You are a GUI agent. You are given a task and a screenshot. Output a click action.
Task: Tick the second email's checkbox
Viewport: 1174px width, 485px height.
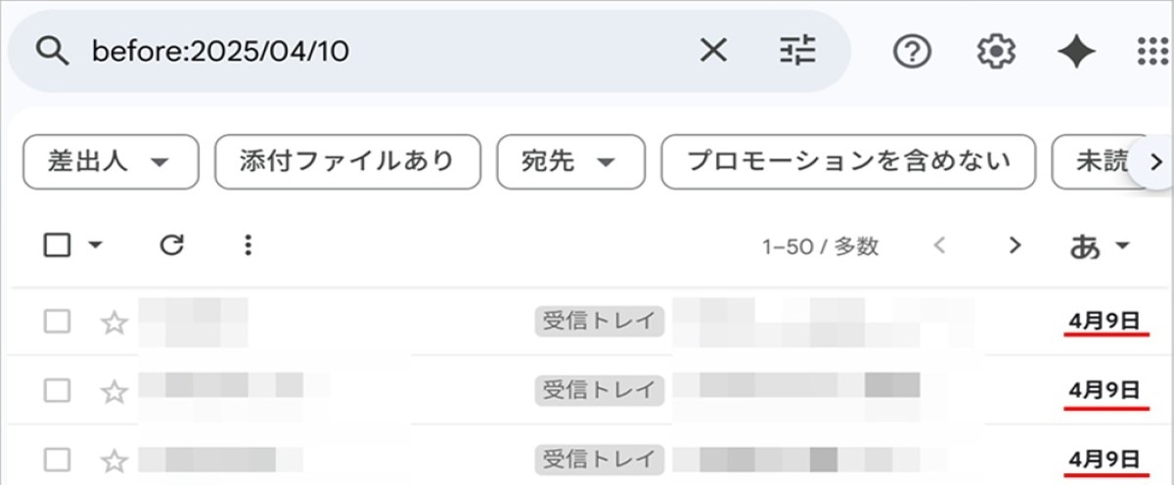tap(58, 390)
